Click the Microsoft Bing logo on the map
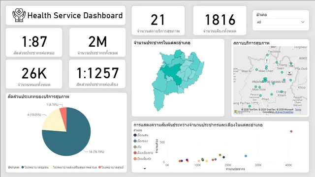 click(242, 112)
